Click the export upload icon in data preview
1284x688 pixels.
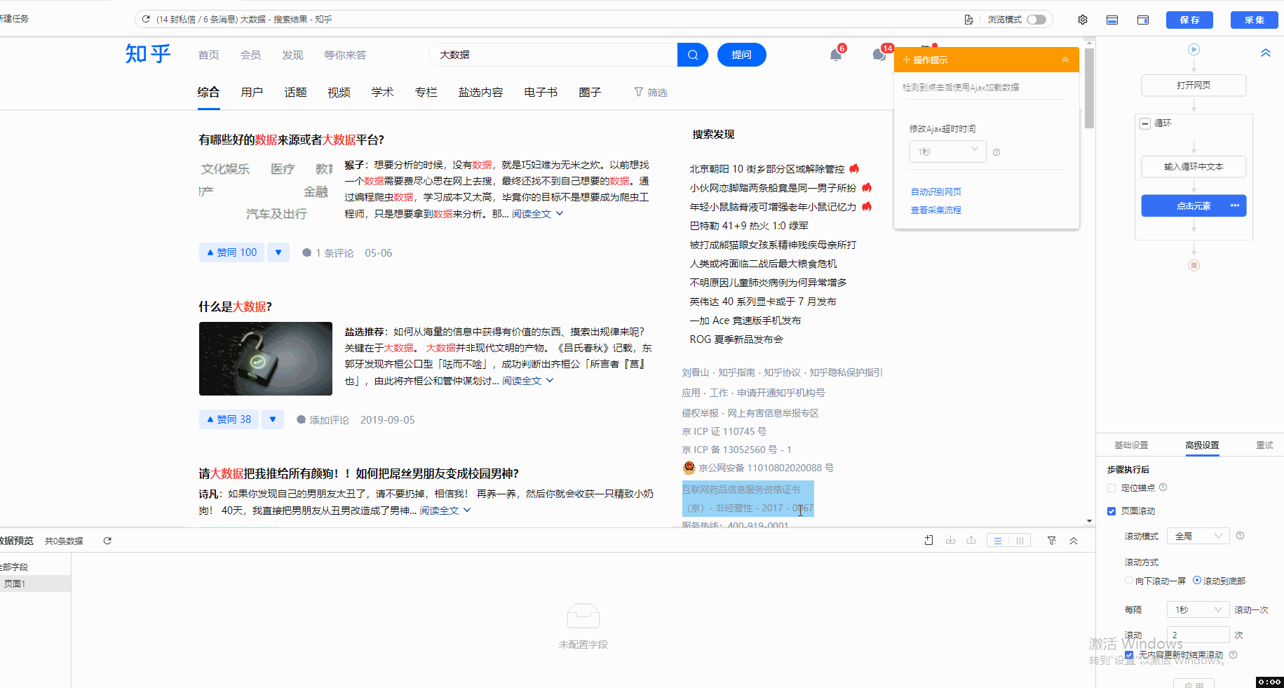pyautogui.click(x=971, y=540)
